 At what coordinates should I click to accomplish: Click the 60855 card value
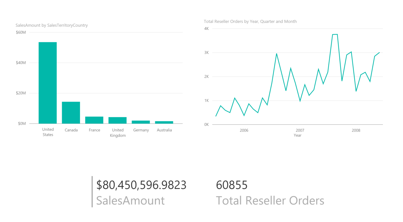(x=232, y=185)
